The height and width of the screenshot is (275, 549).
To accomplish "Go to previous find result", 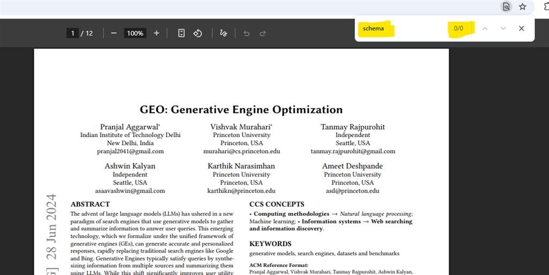I will [485, 28].
